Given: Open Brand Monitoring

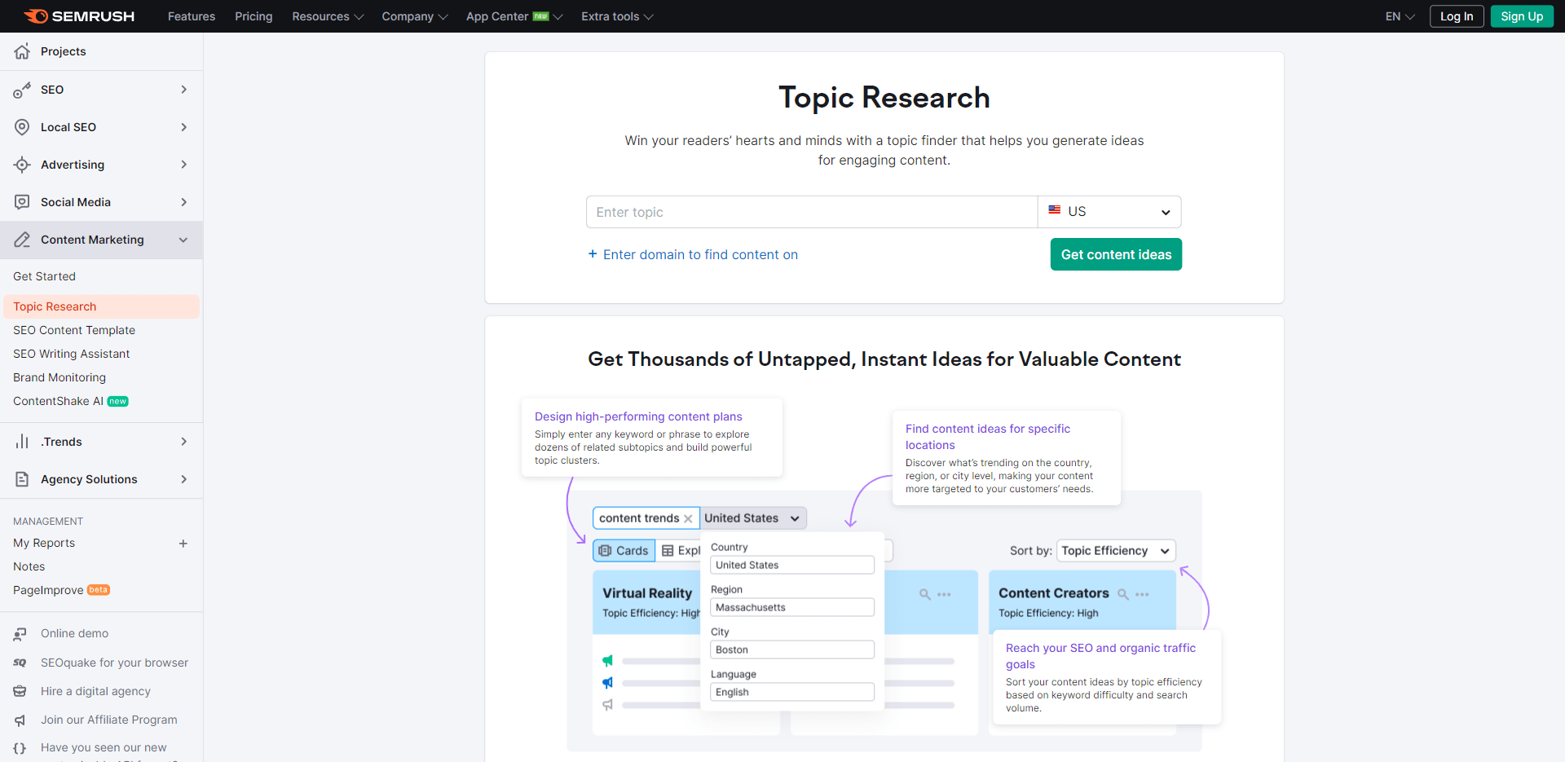Looking at the screenshot, I should tap(60, 377).
